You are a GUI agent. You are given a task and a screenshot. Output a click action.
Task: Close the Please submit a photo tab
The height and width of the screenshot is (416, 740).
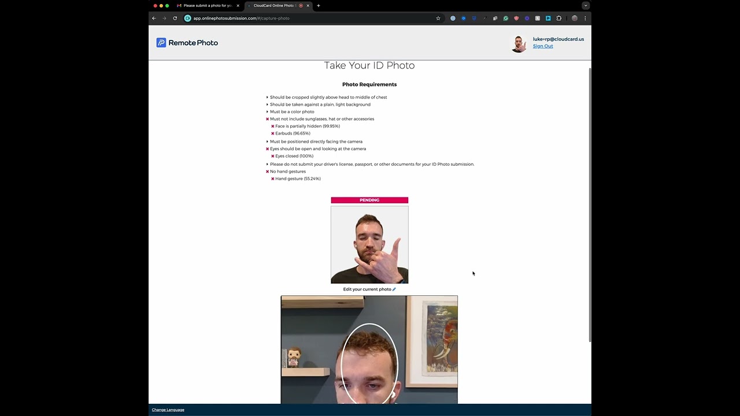238,6
